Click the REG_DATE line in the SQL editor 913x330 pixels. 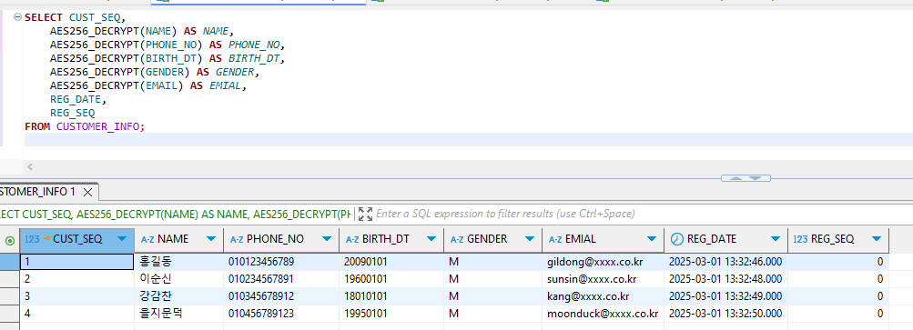click(78, 99)
